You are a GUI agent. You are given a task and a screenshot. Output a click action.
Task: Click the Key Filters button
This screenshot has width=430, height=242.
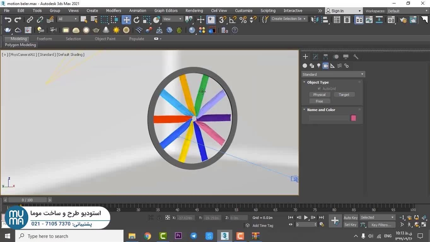(x=381, y=225)
